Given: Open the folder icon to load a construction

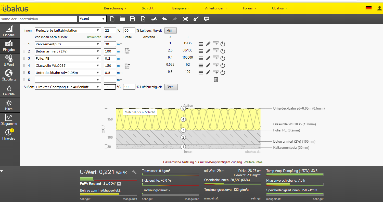Looking at the screenshot, I should [122, 19].
